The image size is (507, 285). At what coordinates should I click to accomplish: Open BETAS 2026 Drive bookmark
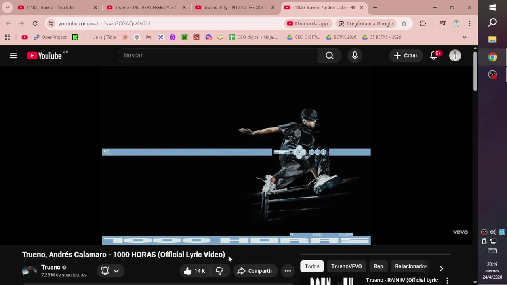tap(341, 37)
